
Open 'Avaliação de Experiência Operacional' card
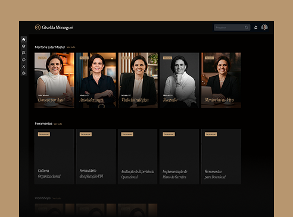coord(138,157)
